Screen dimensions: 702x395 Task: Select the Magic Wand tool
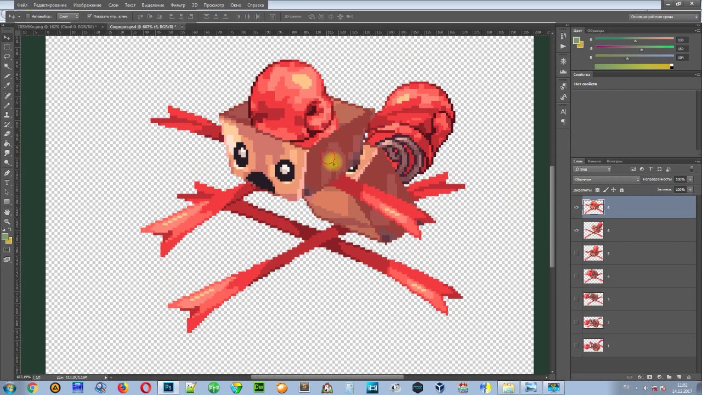(7, 66)
